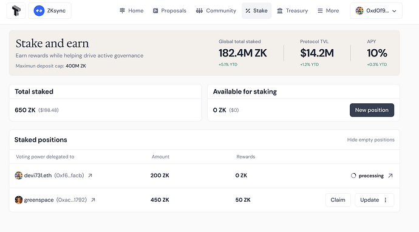Open three-dot options on greenspace position
This screenshot has width=419, height=232.
pos(386,200)
